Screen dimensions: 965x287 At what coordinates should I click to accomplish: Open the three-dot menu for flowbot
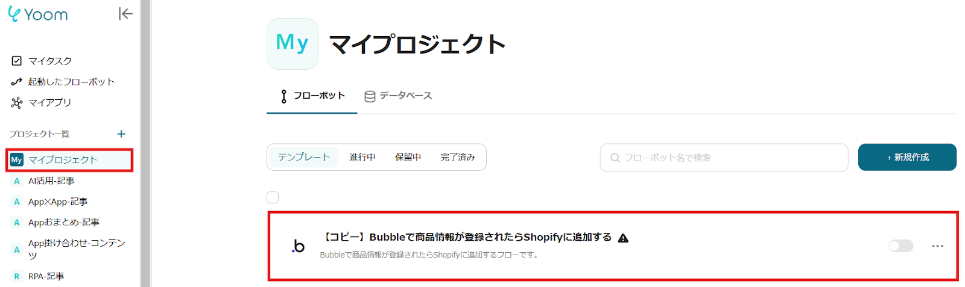click(937, 246)
